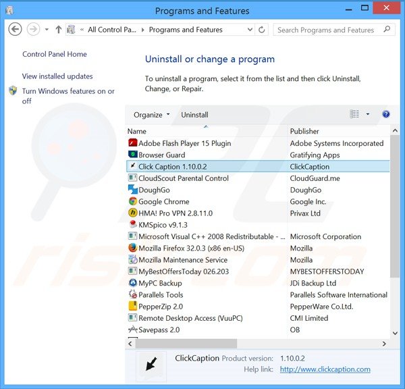405x389 pixels.
Task: Expand the view options dropdown arrow
Action: (368, 114)
